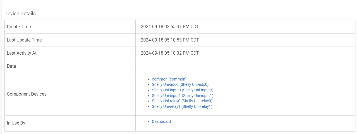The image size is (357, 134).
Task: Click the bullet before the common link
Action: click(148, 79)
